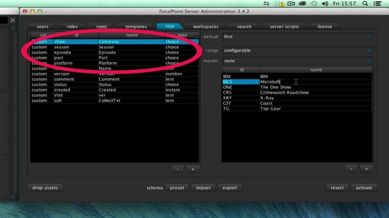Viewport: 389px width, 218px height.
Task: Click the menu bar clock Fri 15:57
Action: tap(345, 4)
